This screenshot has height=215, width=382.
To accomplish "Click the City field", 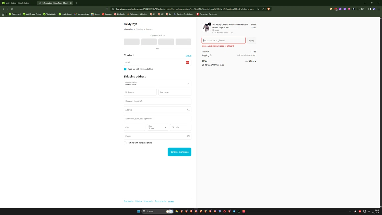I will [134, 127].
